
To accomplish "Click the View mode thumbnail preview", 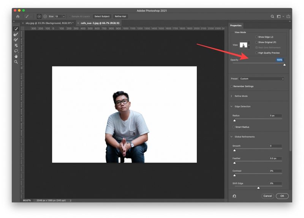I will click(x=244, y=45).
